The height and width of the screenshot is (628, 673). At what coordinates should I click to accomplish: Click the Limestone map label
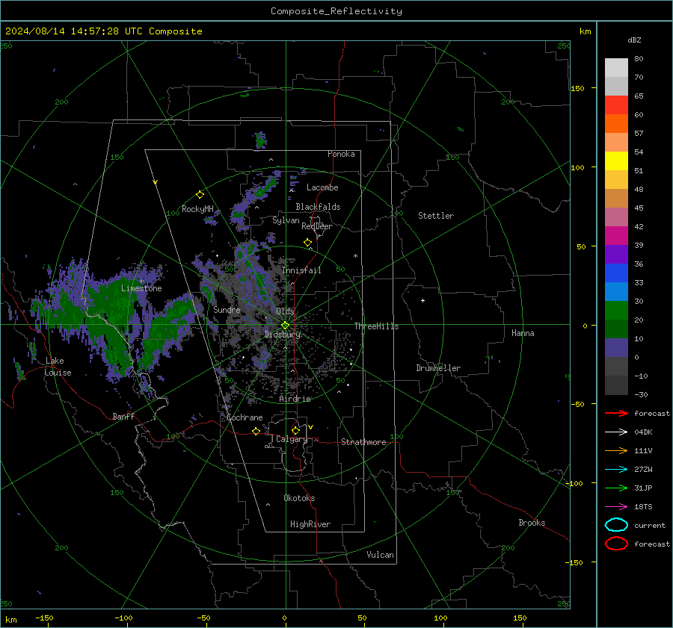[x=141, y=288]
